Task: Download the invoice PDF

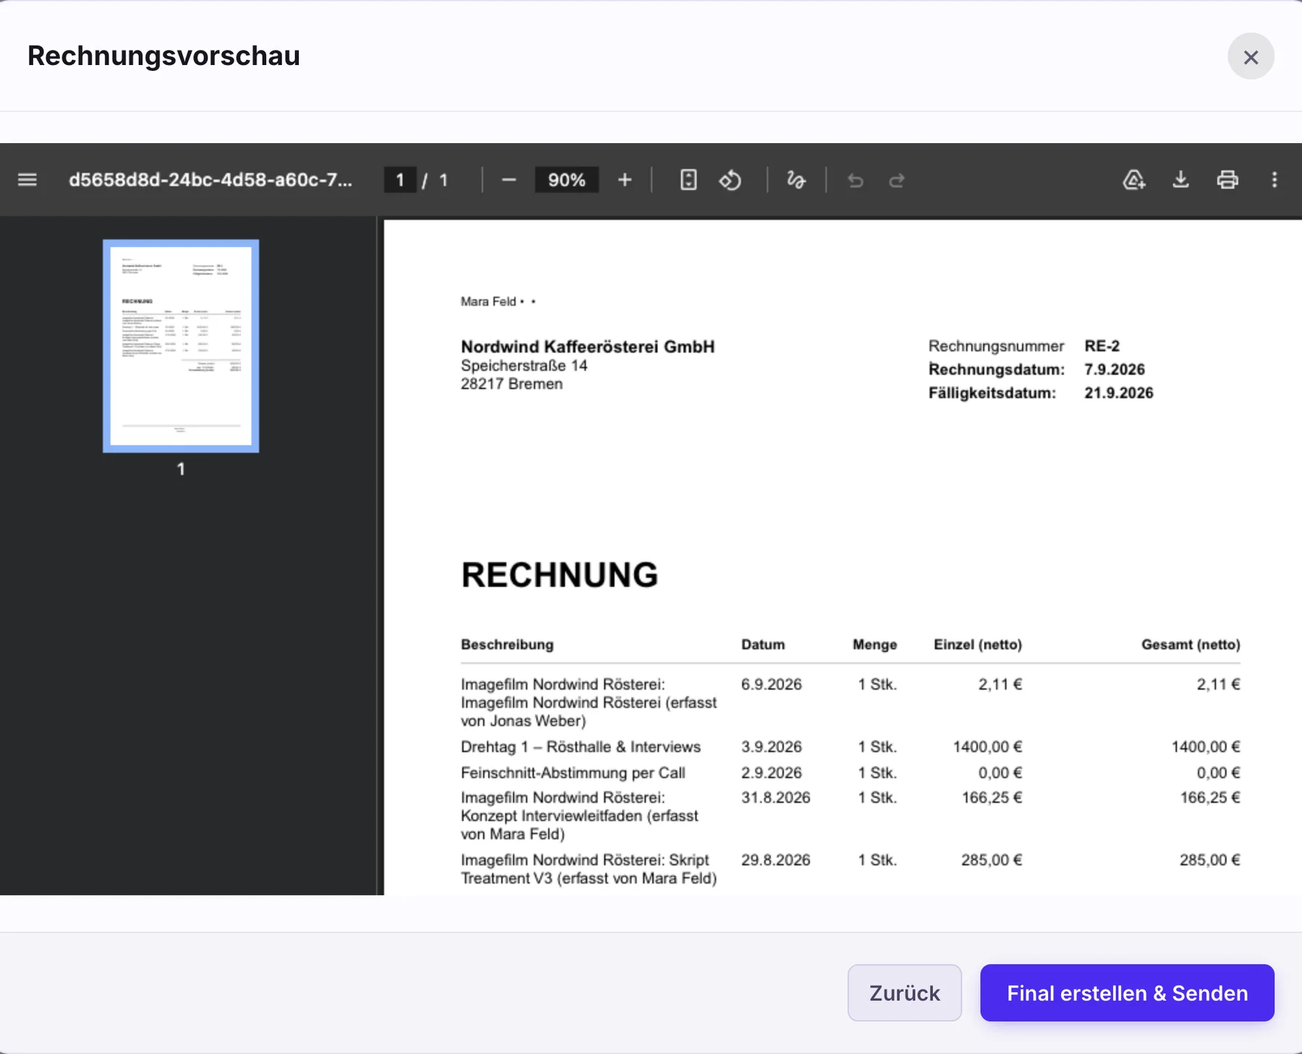Action: click(1180, 180)
